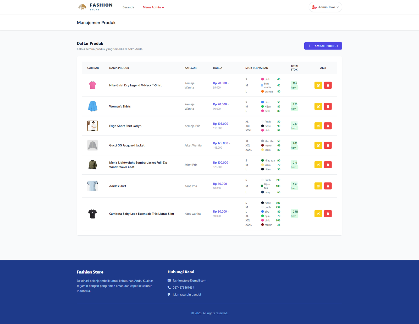Edit the Nike Girls' Dry Legend T-Shirt product
Screen dimensions: 419x324
coord(318,85)
